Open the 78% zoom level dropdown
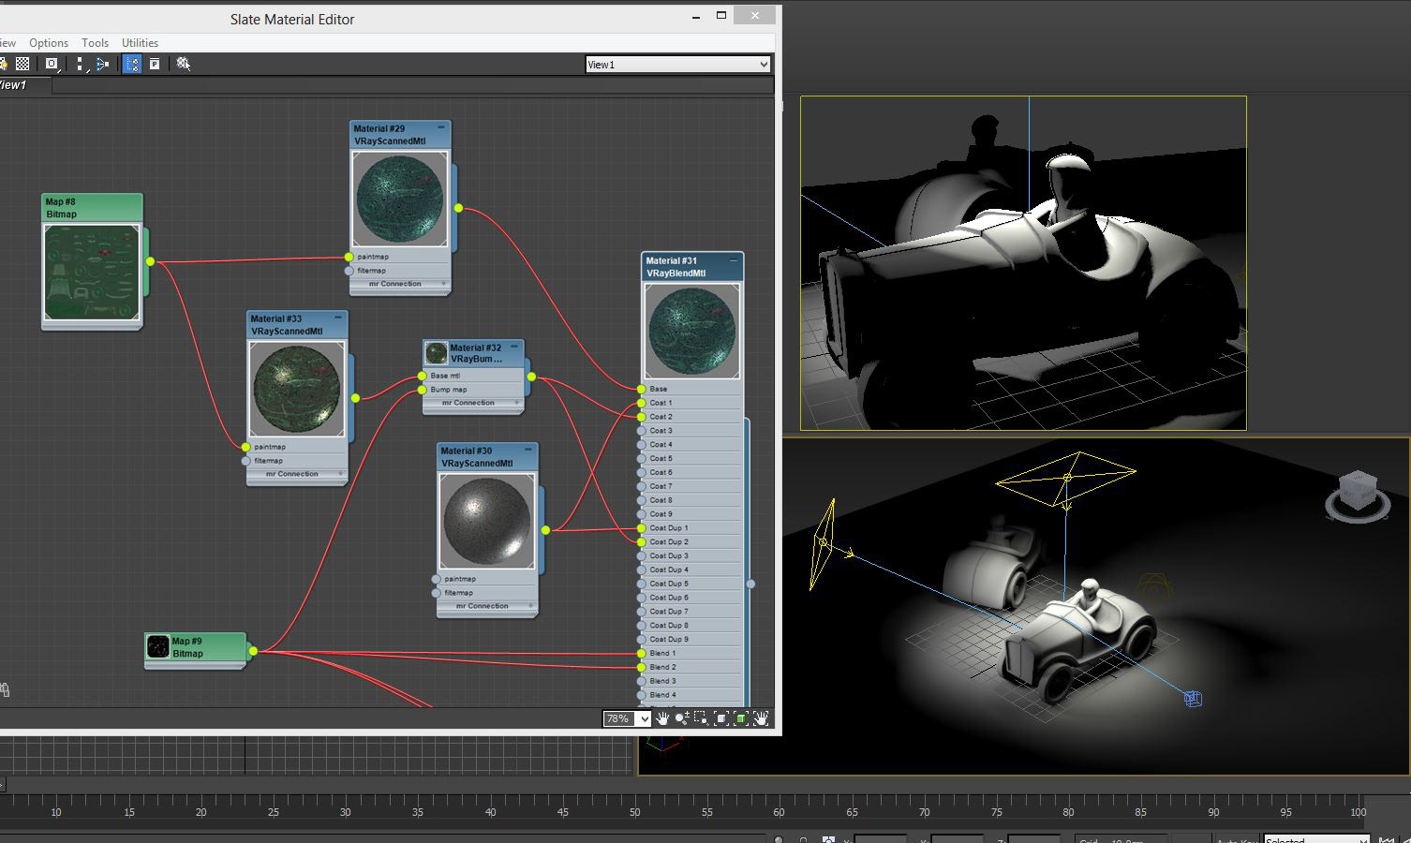The width and height of the screenshot is (1411, 843). [x=644, y=719]
